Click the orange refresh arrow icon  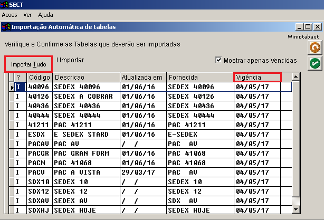click(x=315, y=47)
